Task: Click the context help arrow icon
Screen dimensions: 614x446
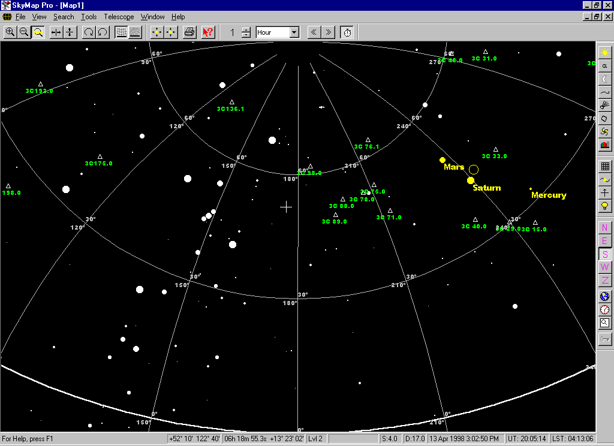Action: point(208,32)
